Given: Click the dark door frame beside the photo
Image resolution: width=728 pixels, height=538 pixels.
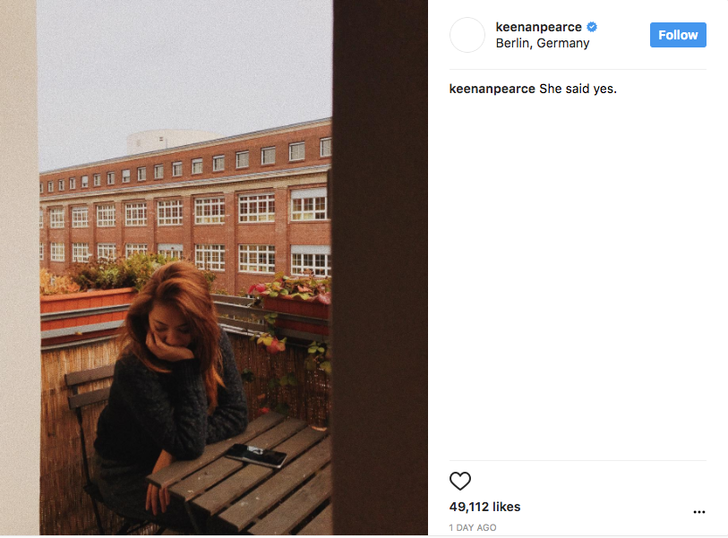Looking at the screenshot, I should pyautogui.click(x=380, y=268).
